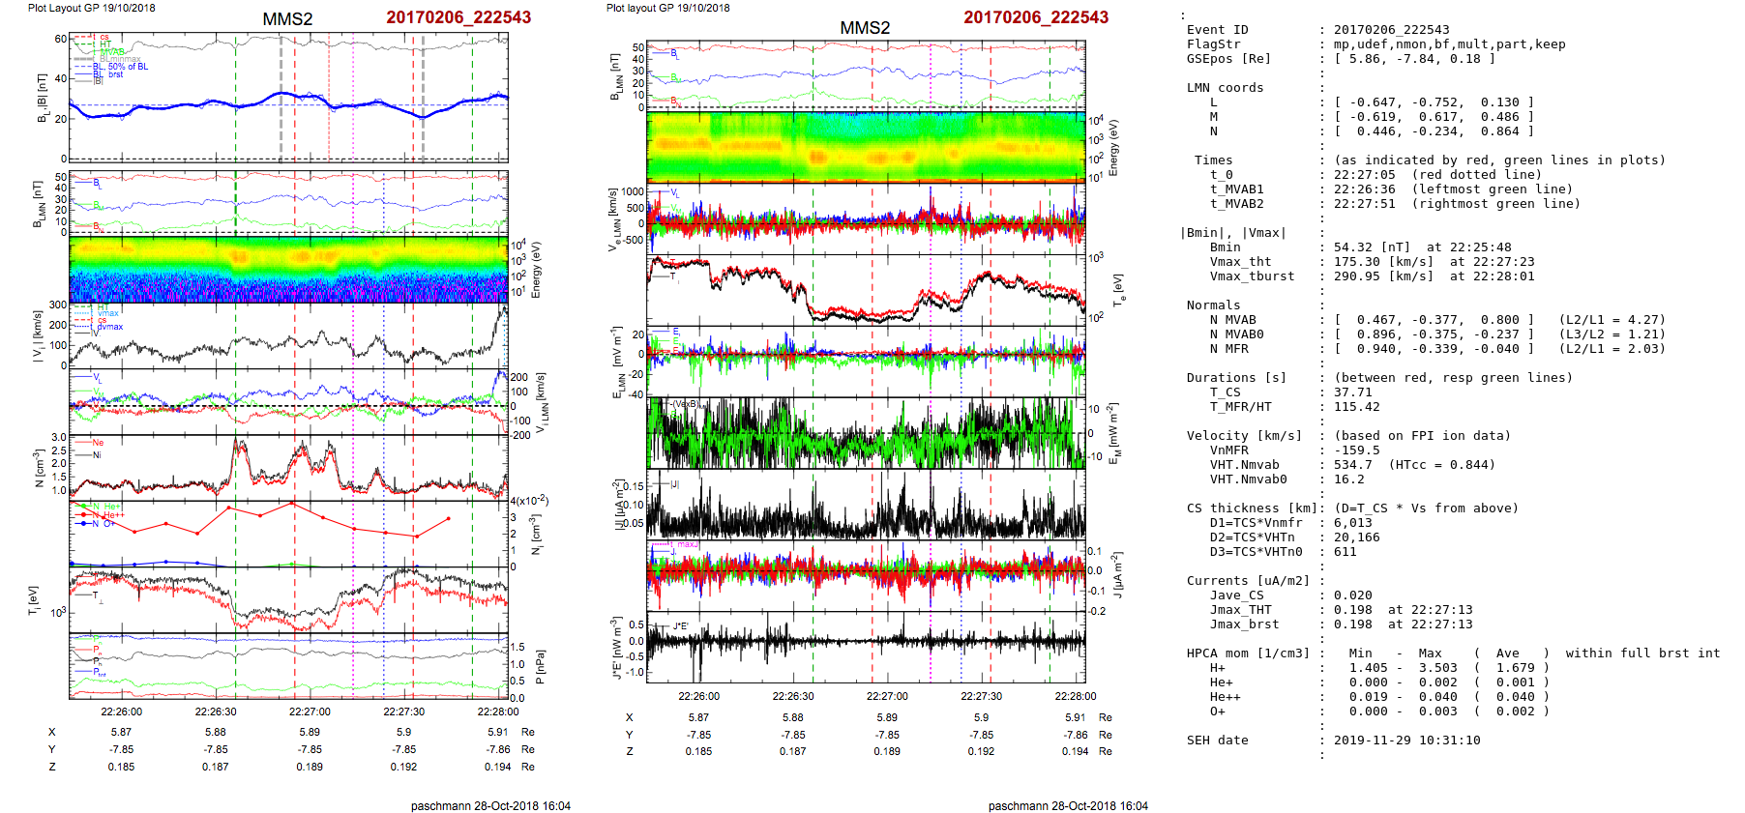Click the "LMN coords" heading
1745x813 pixels.
click(x=1225, y=88)
